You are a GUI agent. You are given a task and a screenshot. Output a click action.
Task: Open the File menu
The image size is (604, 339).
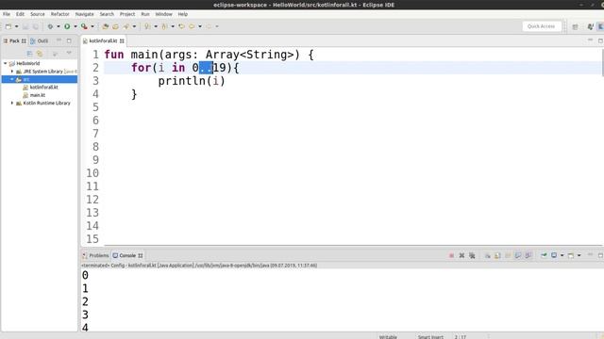(x=7, y=14)
